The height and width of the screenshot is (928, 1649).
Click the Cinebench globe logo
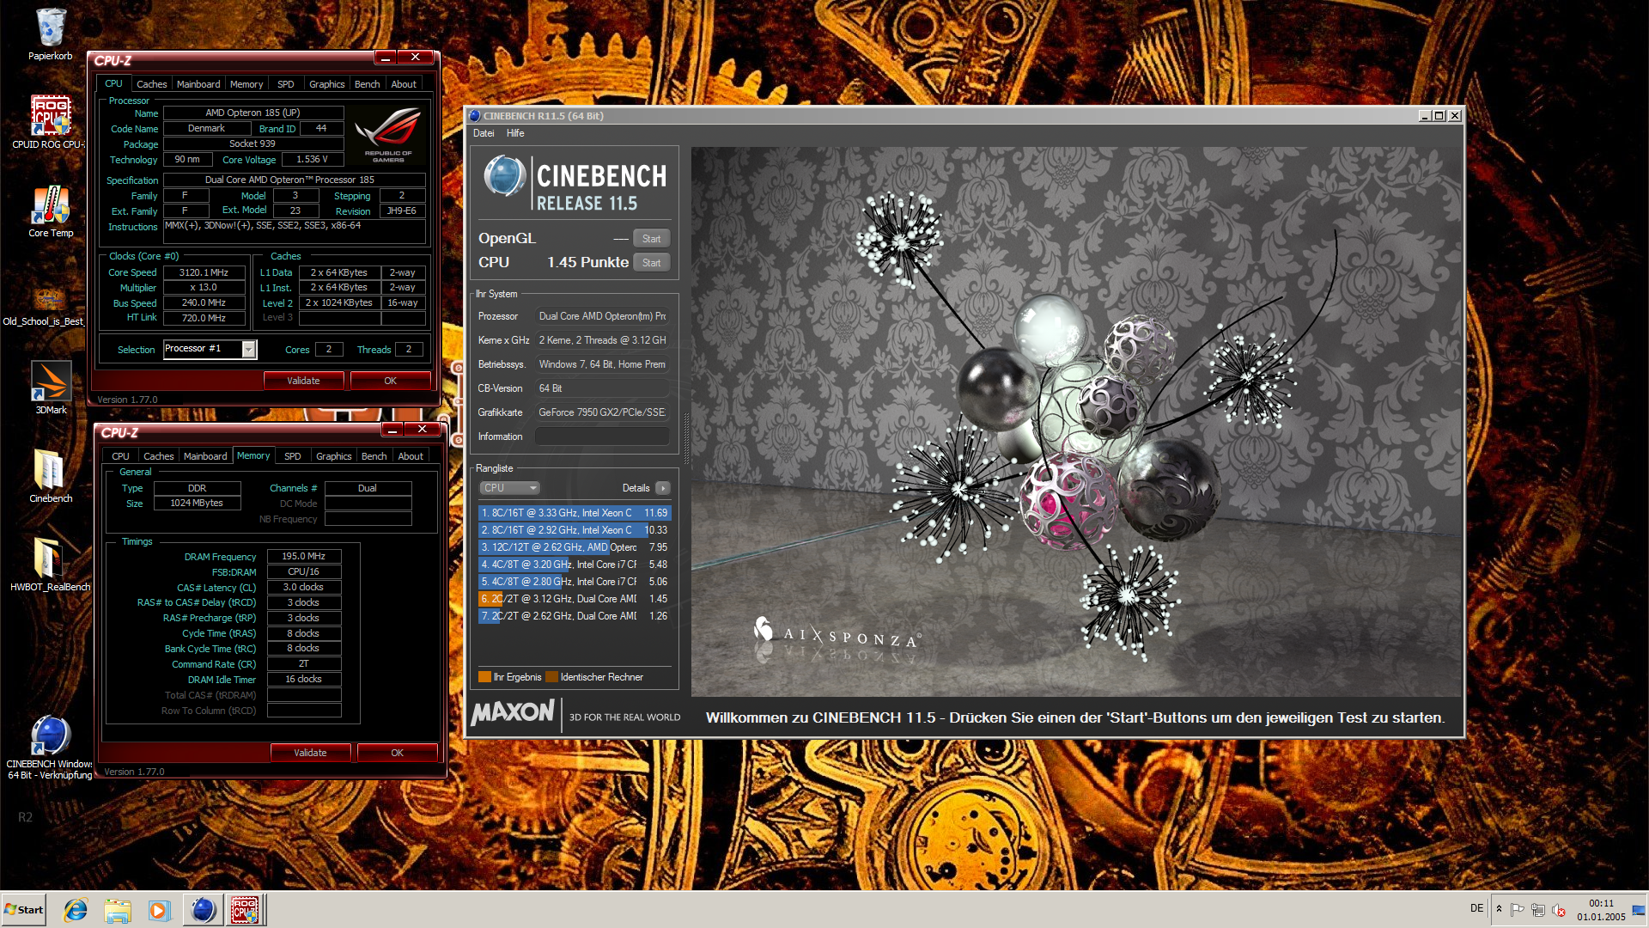tap(504, 178)
